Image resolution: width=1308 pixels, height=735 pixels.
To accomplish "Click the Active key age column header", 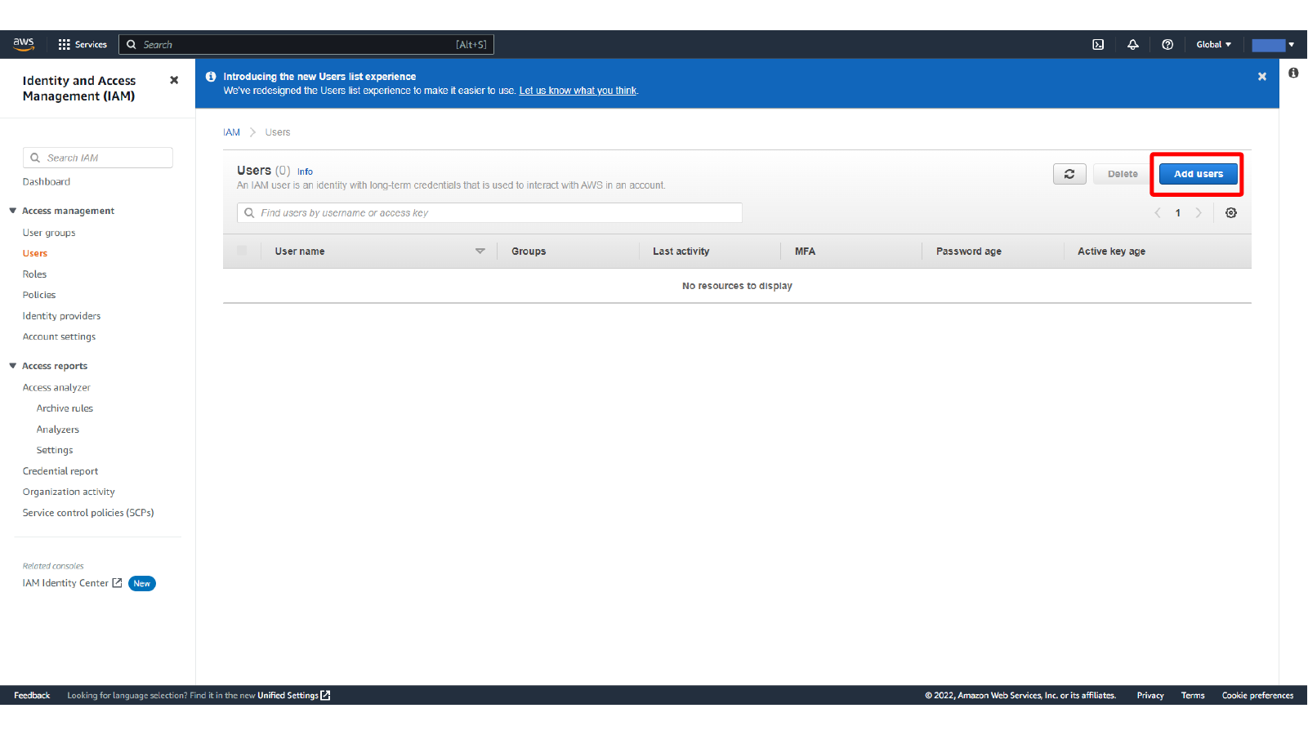I will (x=1111, y=252).
